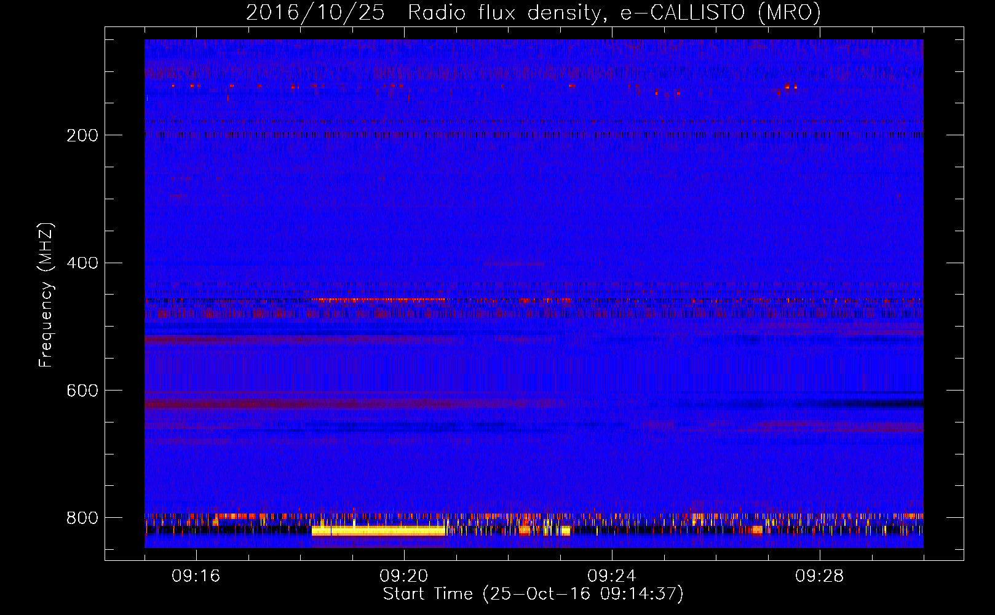Click the 09:28 time tick label
Viewport: 995px width, 615px height.
pyautogui.click(x=820, y=576)
